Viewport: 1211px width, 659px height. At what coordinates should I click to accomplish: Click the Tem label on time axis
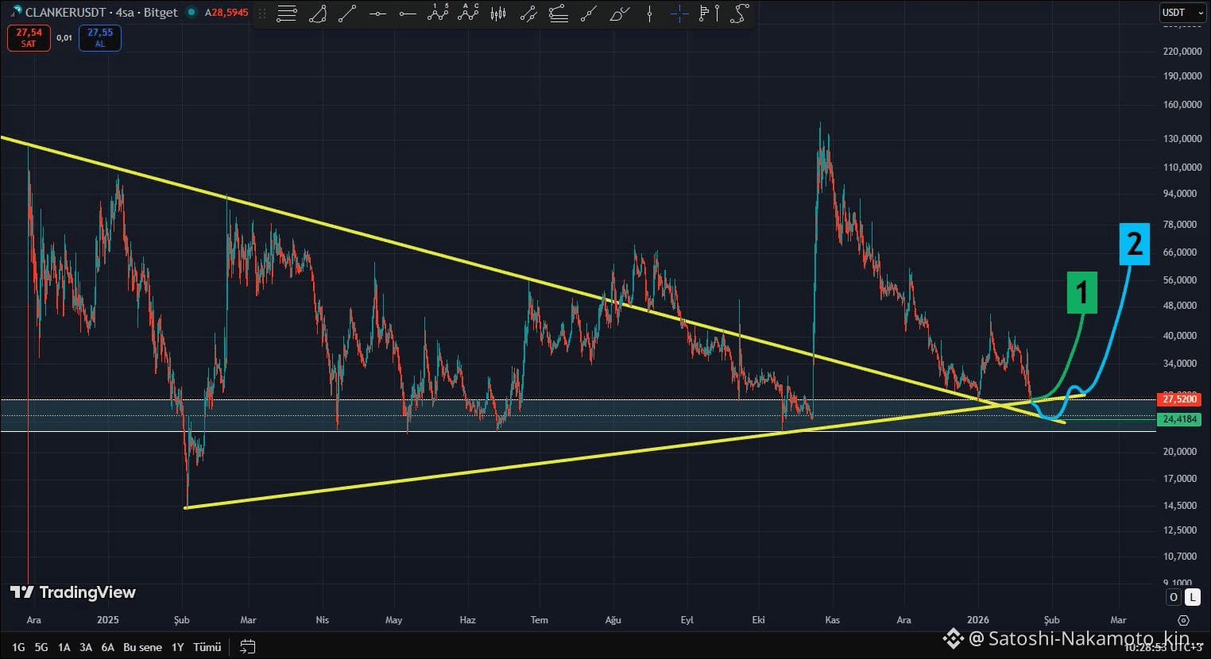[539, 620]
